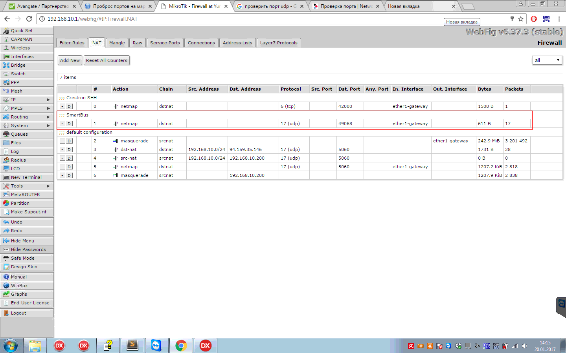This screenshot has width=566, height=353.
Task: Disable dst-nat rule 3 with D button
Action: tap(69, 149)
